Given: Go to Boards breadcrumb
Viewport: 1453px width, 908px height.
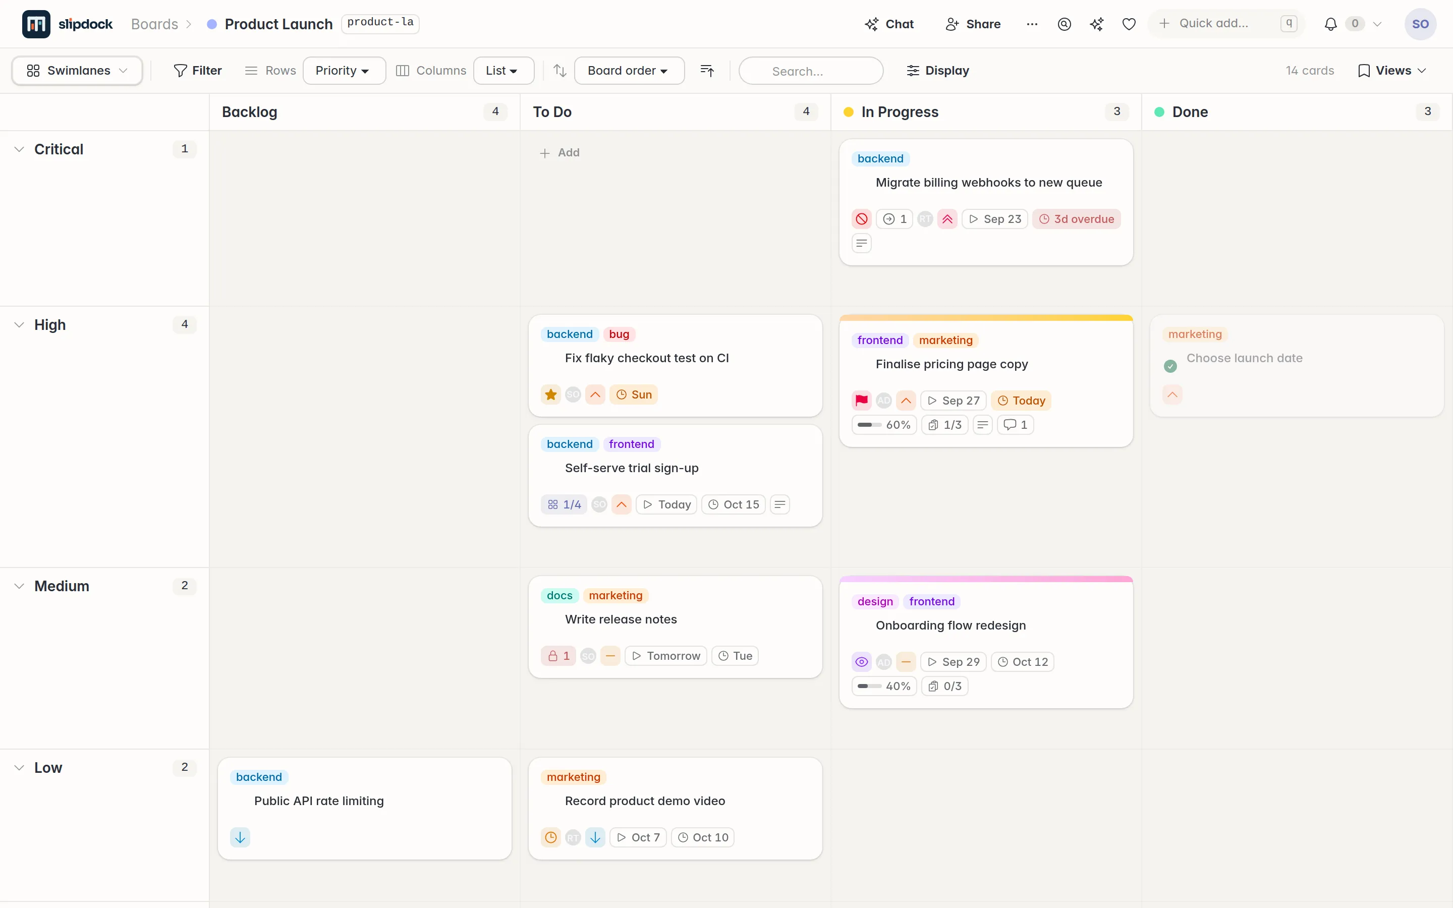Looking at the screenshot, I should point(154,24).
